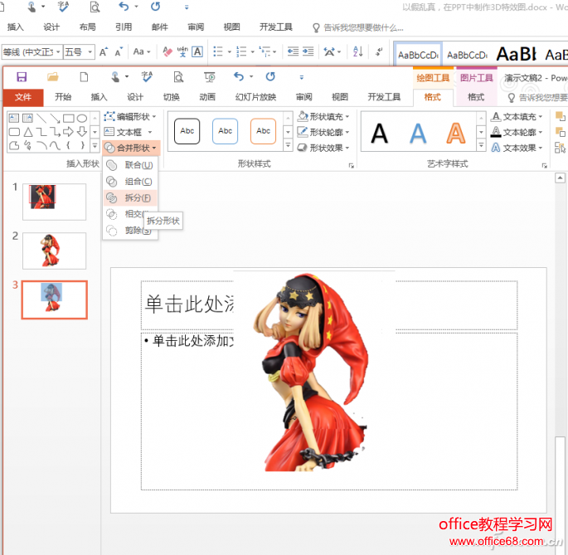
Task: Click the undo arrow in PowerPoint toolbar
Action: tap(239, 77)
